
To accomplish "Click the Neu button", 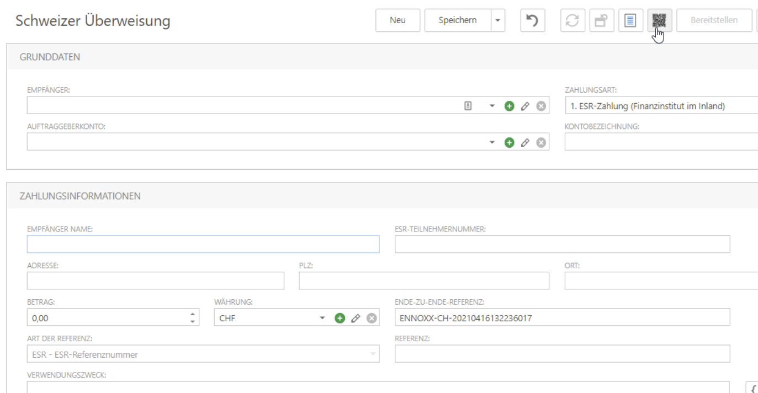I will click(x=397, y=21).
